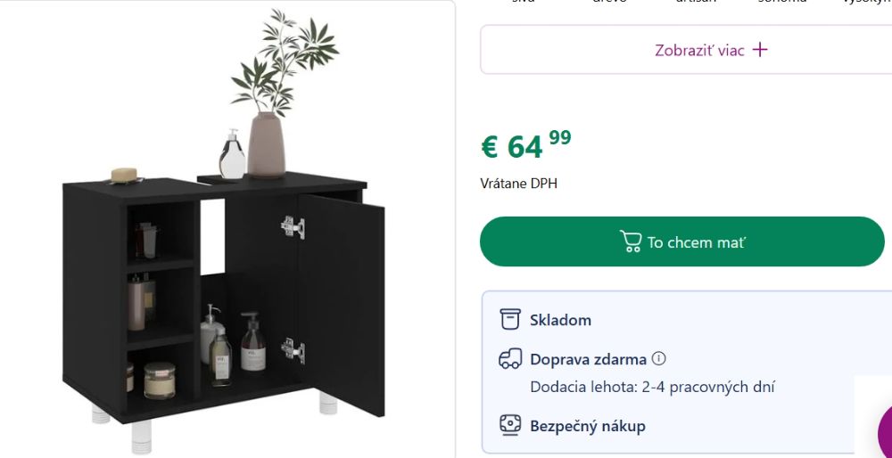
Task: Click the Doprava zdarma text
Action: [588, 360]
